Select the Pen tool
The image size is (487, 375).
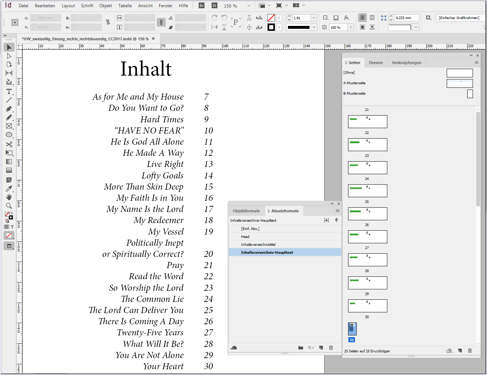(x=9, y=109)
